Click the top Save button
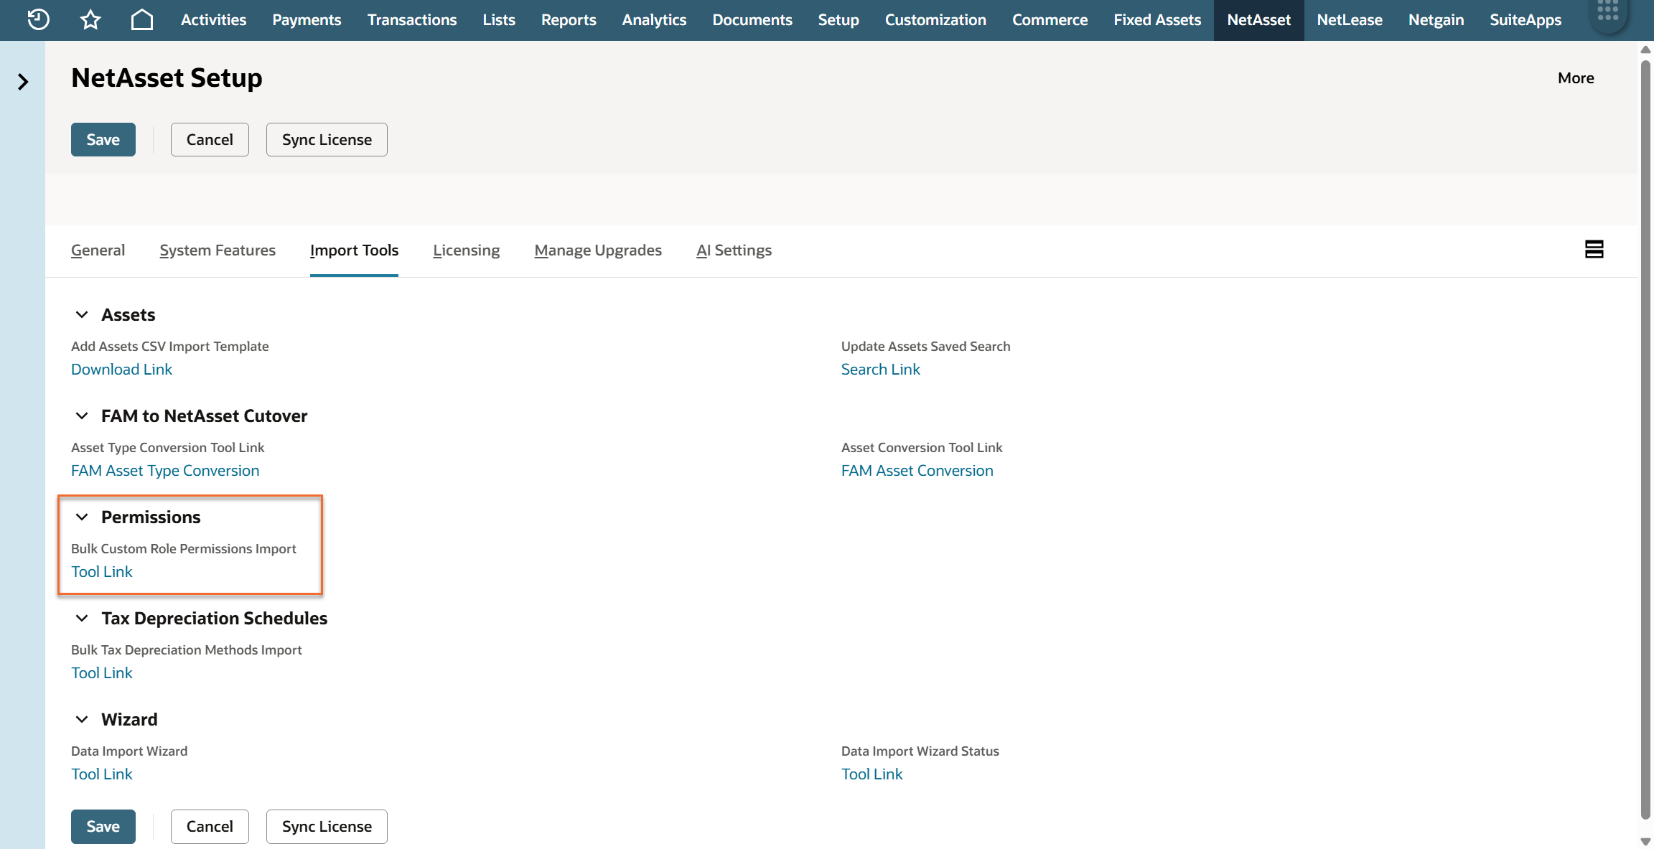This screenshot has width=1654, height=849. [103, 139]
